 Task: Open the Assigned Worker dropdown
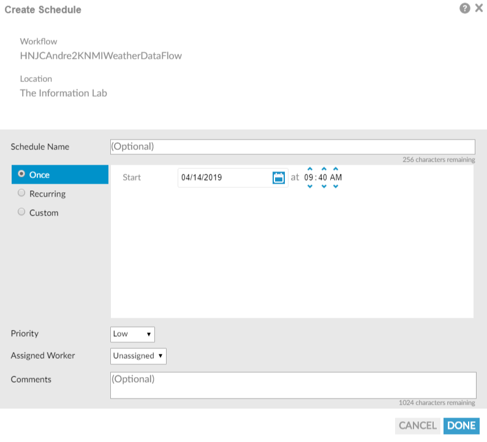[x=138, y=356]
